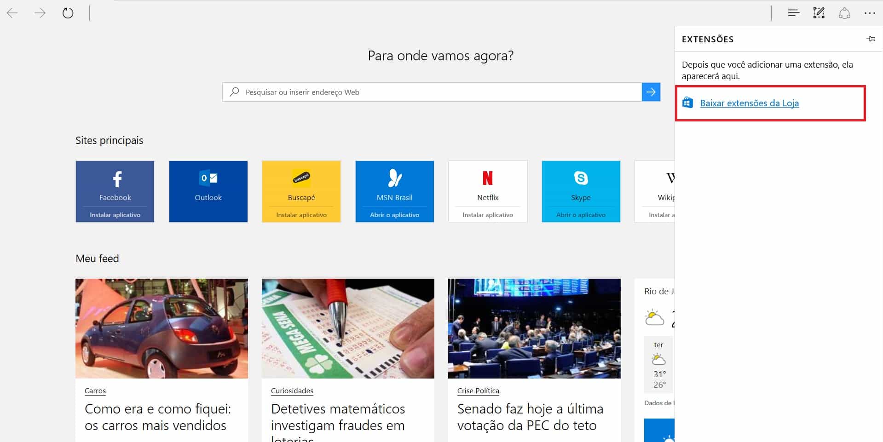Click the Crise Política category link

(x=478, y=390)
